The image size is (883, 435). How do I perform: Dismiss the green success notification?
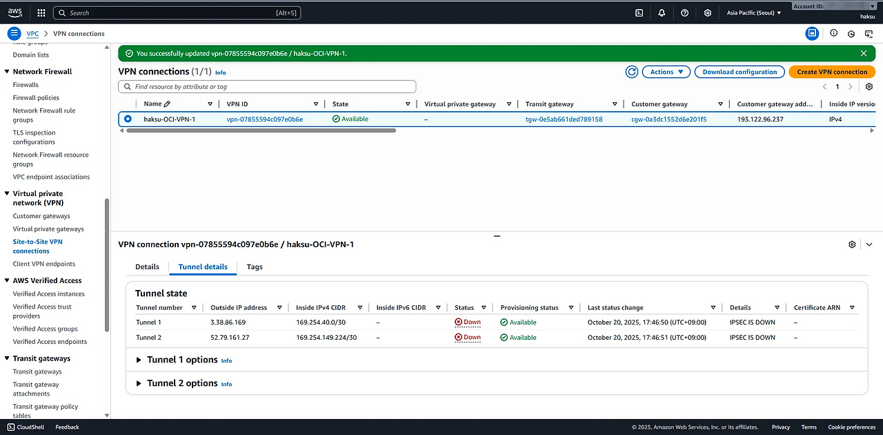coord(864,53)
